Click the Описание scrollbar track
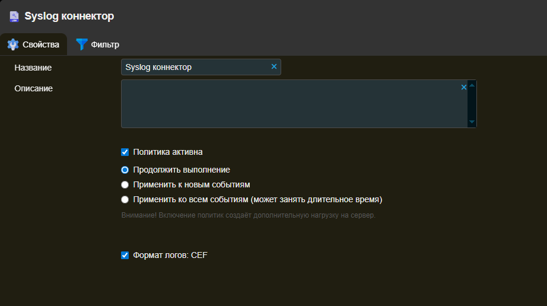 [x=472, y=104]
